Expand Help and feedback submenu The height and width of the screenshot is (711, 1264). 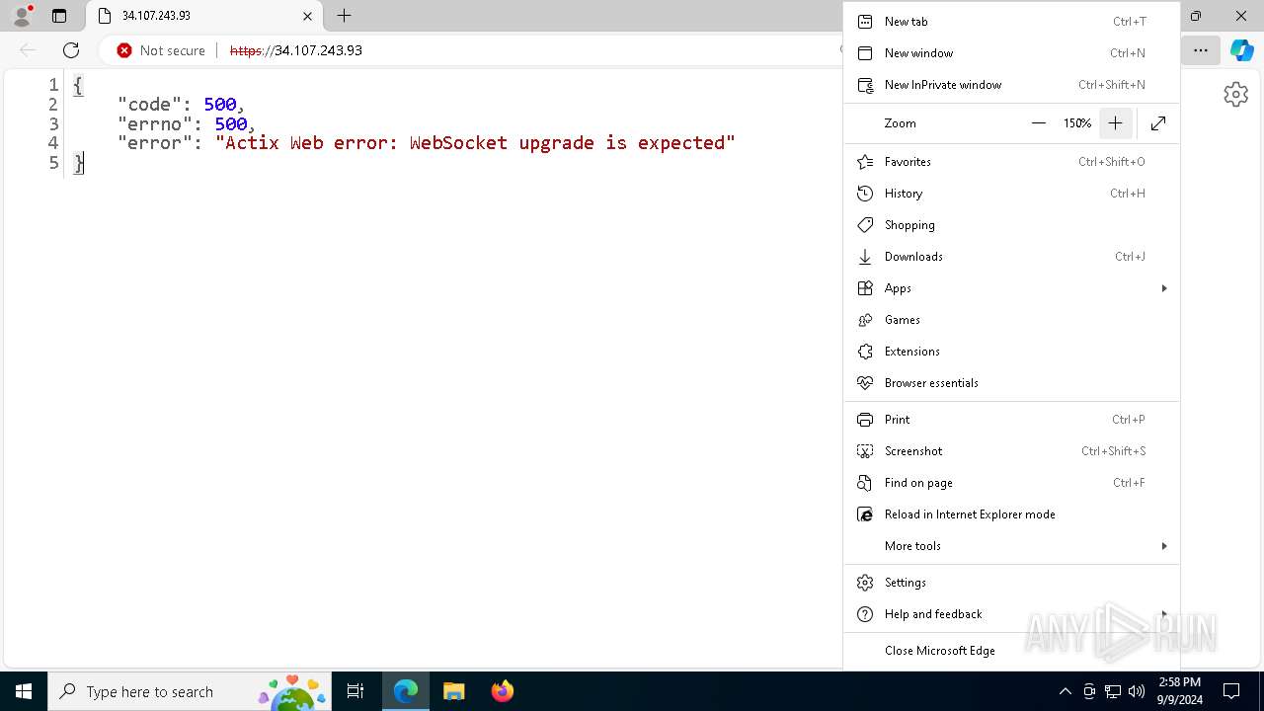[1011, 614]
